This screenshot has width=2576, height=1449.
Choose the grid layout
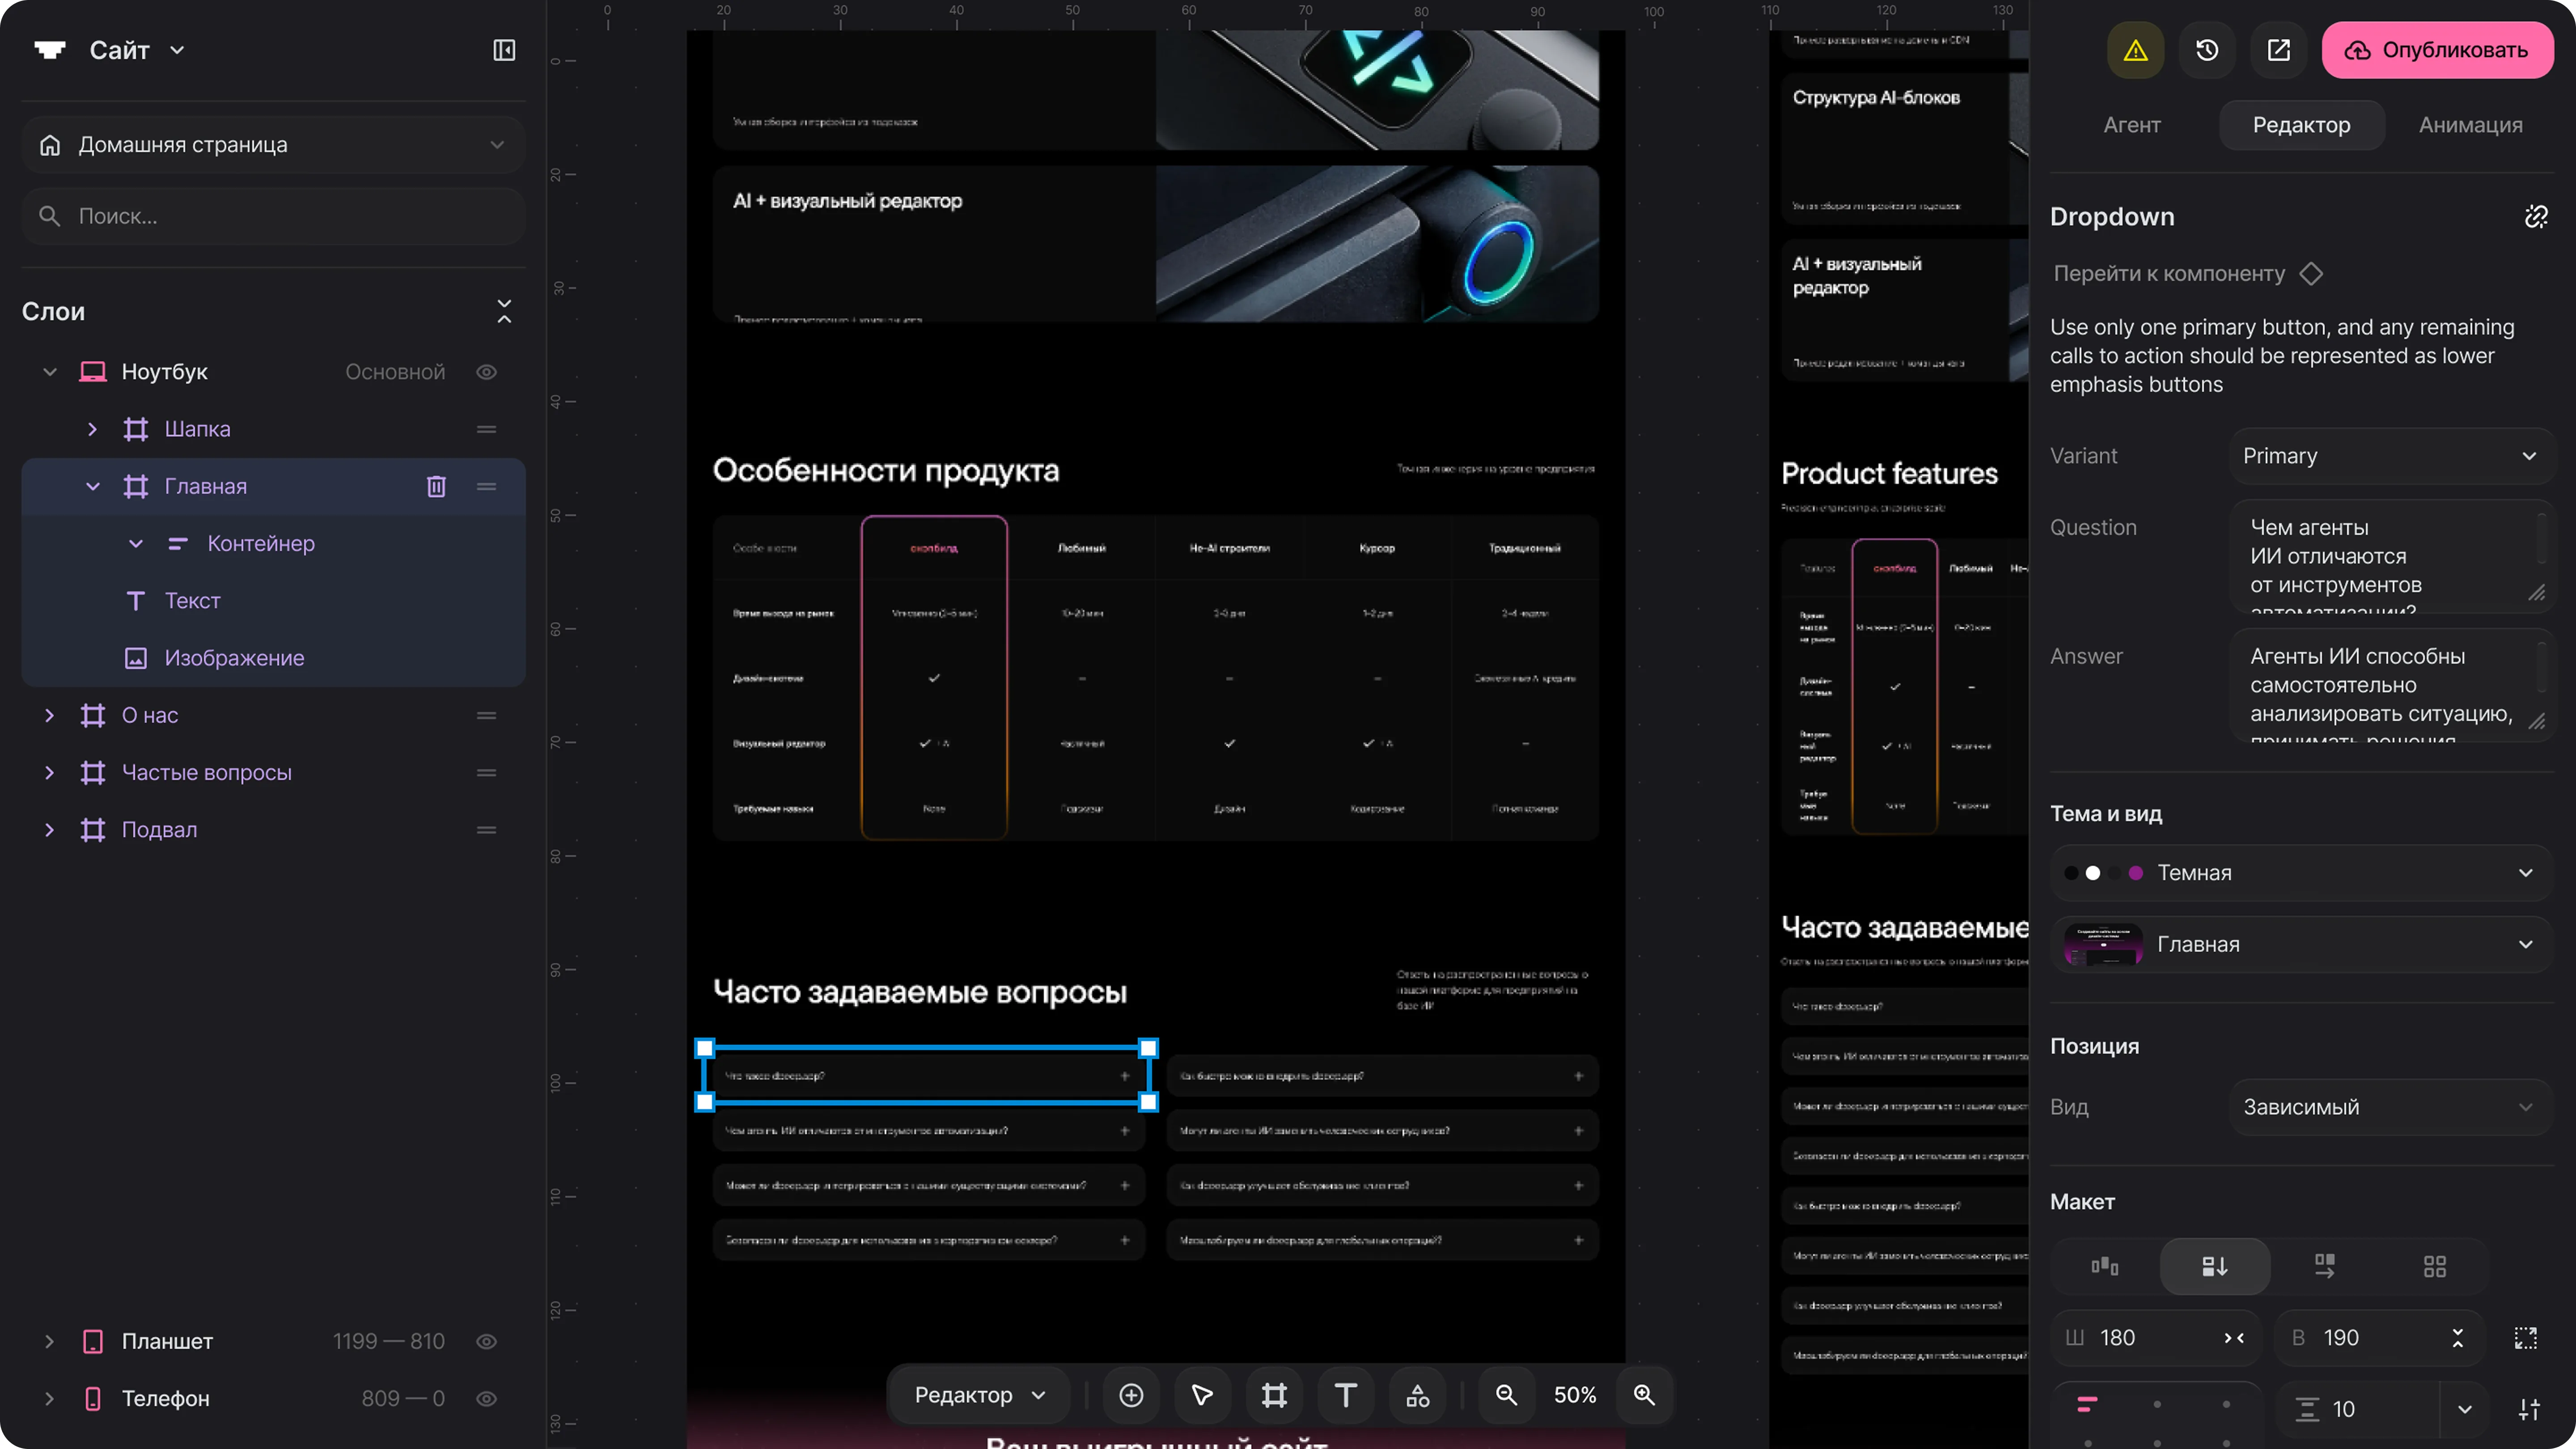2435,1266
